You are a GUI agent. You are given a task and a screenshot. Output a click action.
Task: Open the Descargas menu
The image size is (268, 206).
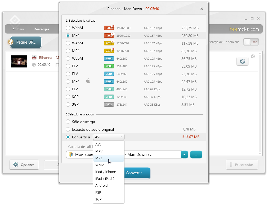pos(41,29)
